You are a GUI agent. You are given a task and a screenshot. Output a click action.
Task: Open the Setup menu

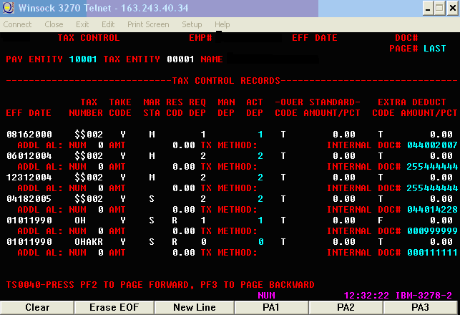tap(192, 24)
